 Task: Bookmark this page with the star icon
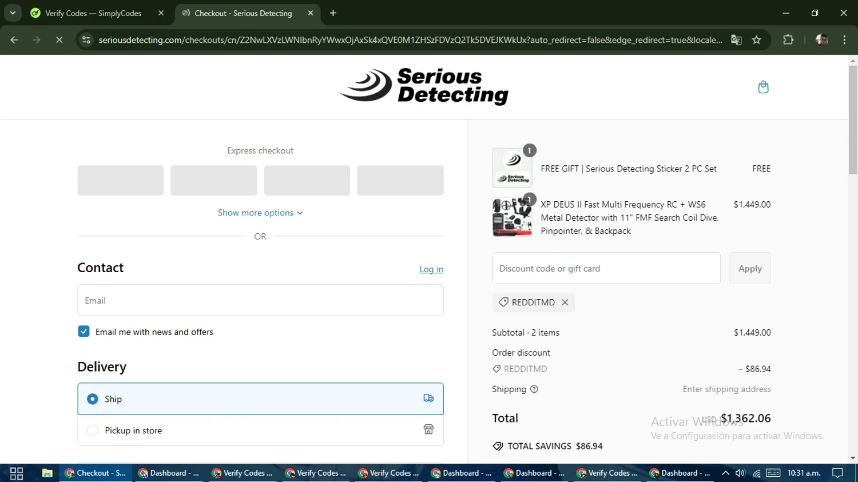pos(757,39)
